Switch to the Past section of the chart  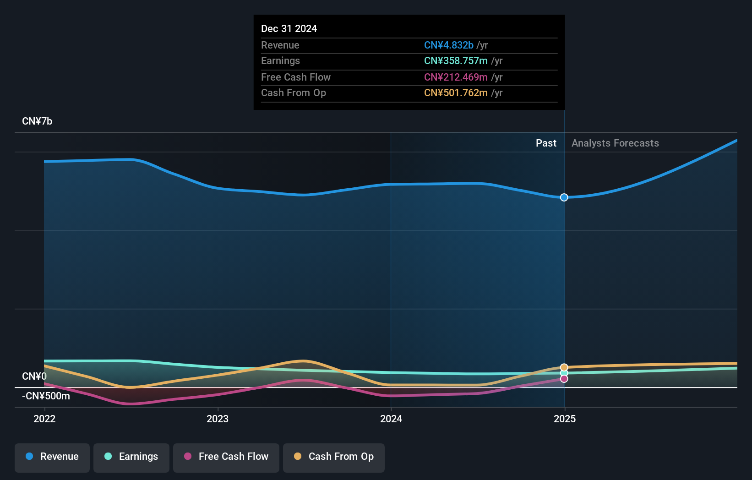point(546,143)
